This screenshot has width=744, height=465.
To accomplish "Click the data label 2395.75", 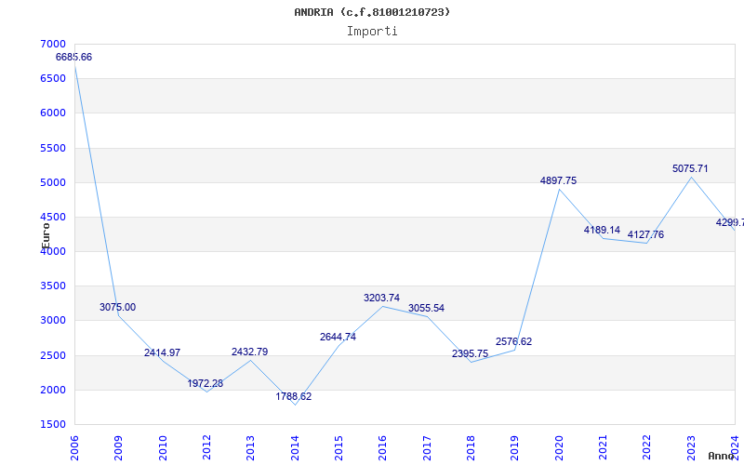I will pos(470,353).
